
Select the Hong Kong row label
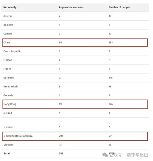point(10,104)
